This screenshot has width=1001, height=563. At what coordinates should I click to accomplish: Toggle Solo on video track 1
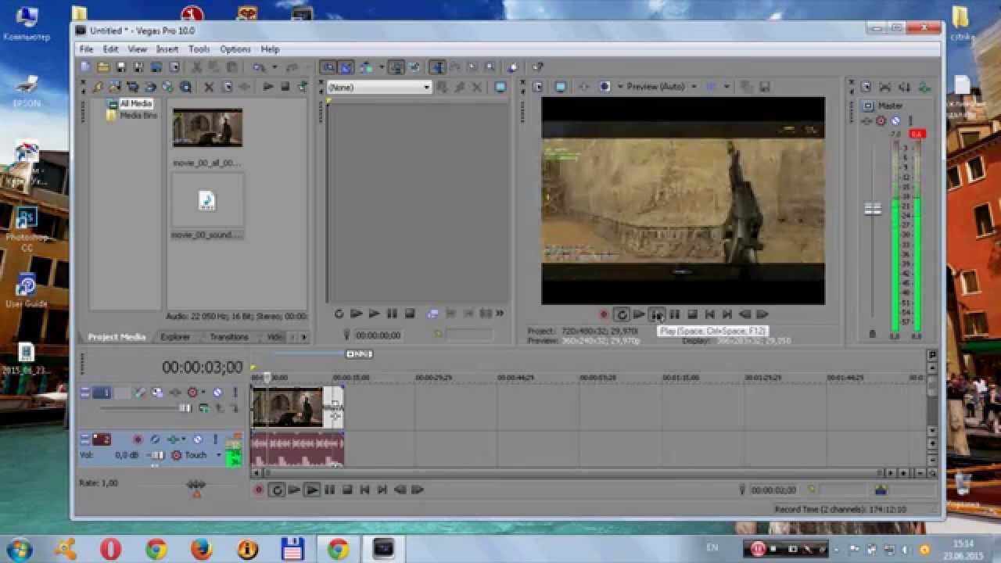coord(234,393)
